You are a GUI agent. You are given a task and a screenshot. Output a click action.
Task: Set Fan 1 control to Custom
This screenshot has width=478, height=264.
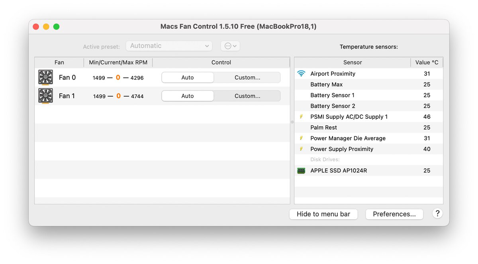click(247, 96)
